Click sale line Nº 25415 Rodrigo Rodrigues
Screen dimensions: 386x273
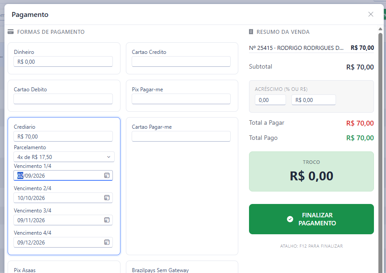pyautogui.click(x=311, y=48)
